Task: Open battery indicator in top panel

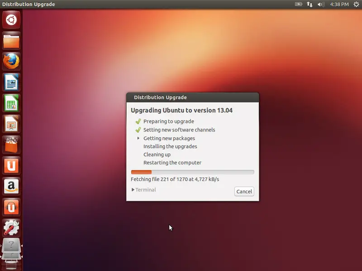Action: (298, 4)
